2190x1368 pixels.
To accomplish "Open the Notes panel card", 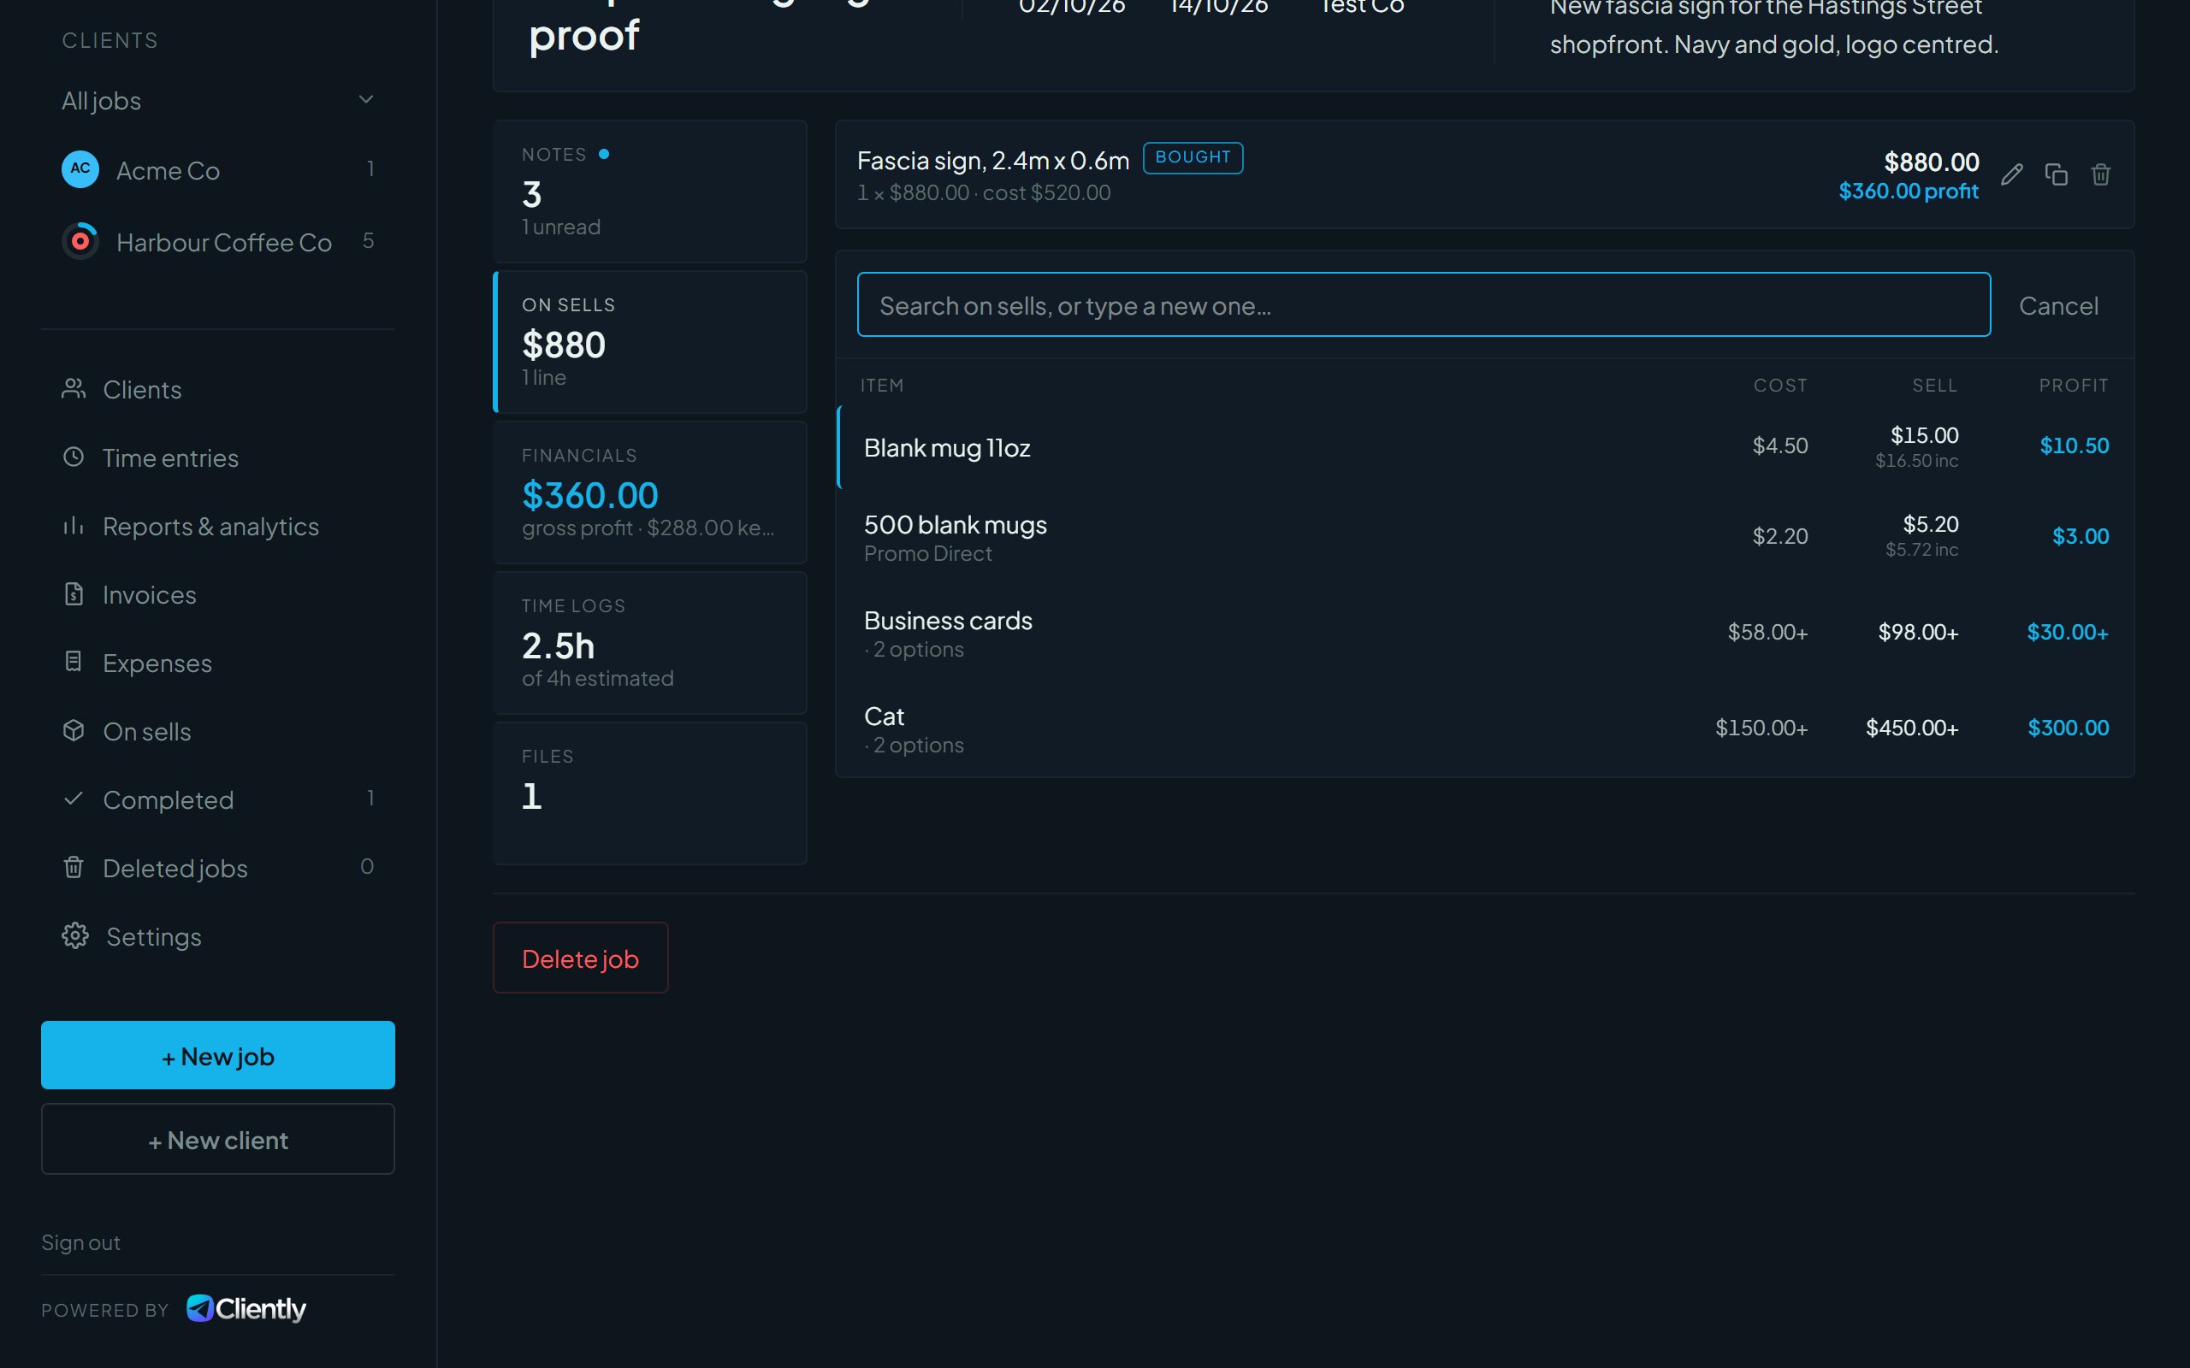I will pyautogui.click(x=650, y=191).
